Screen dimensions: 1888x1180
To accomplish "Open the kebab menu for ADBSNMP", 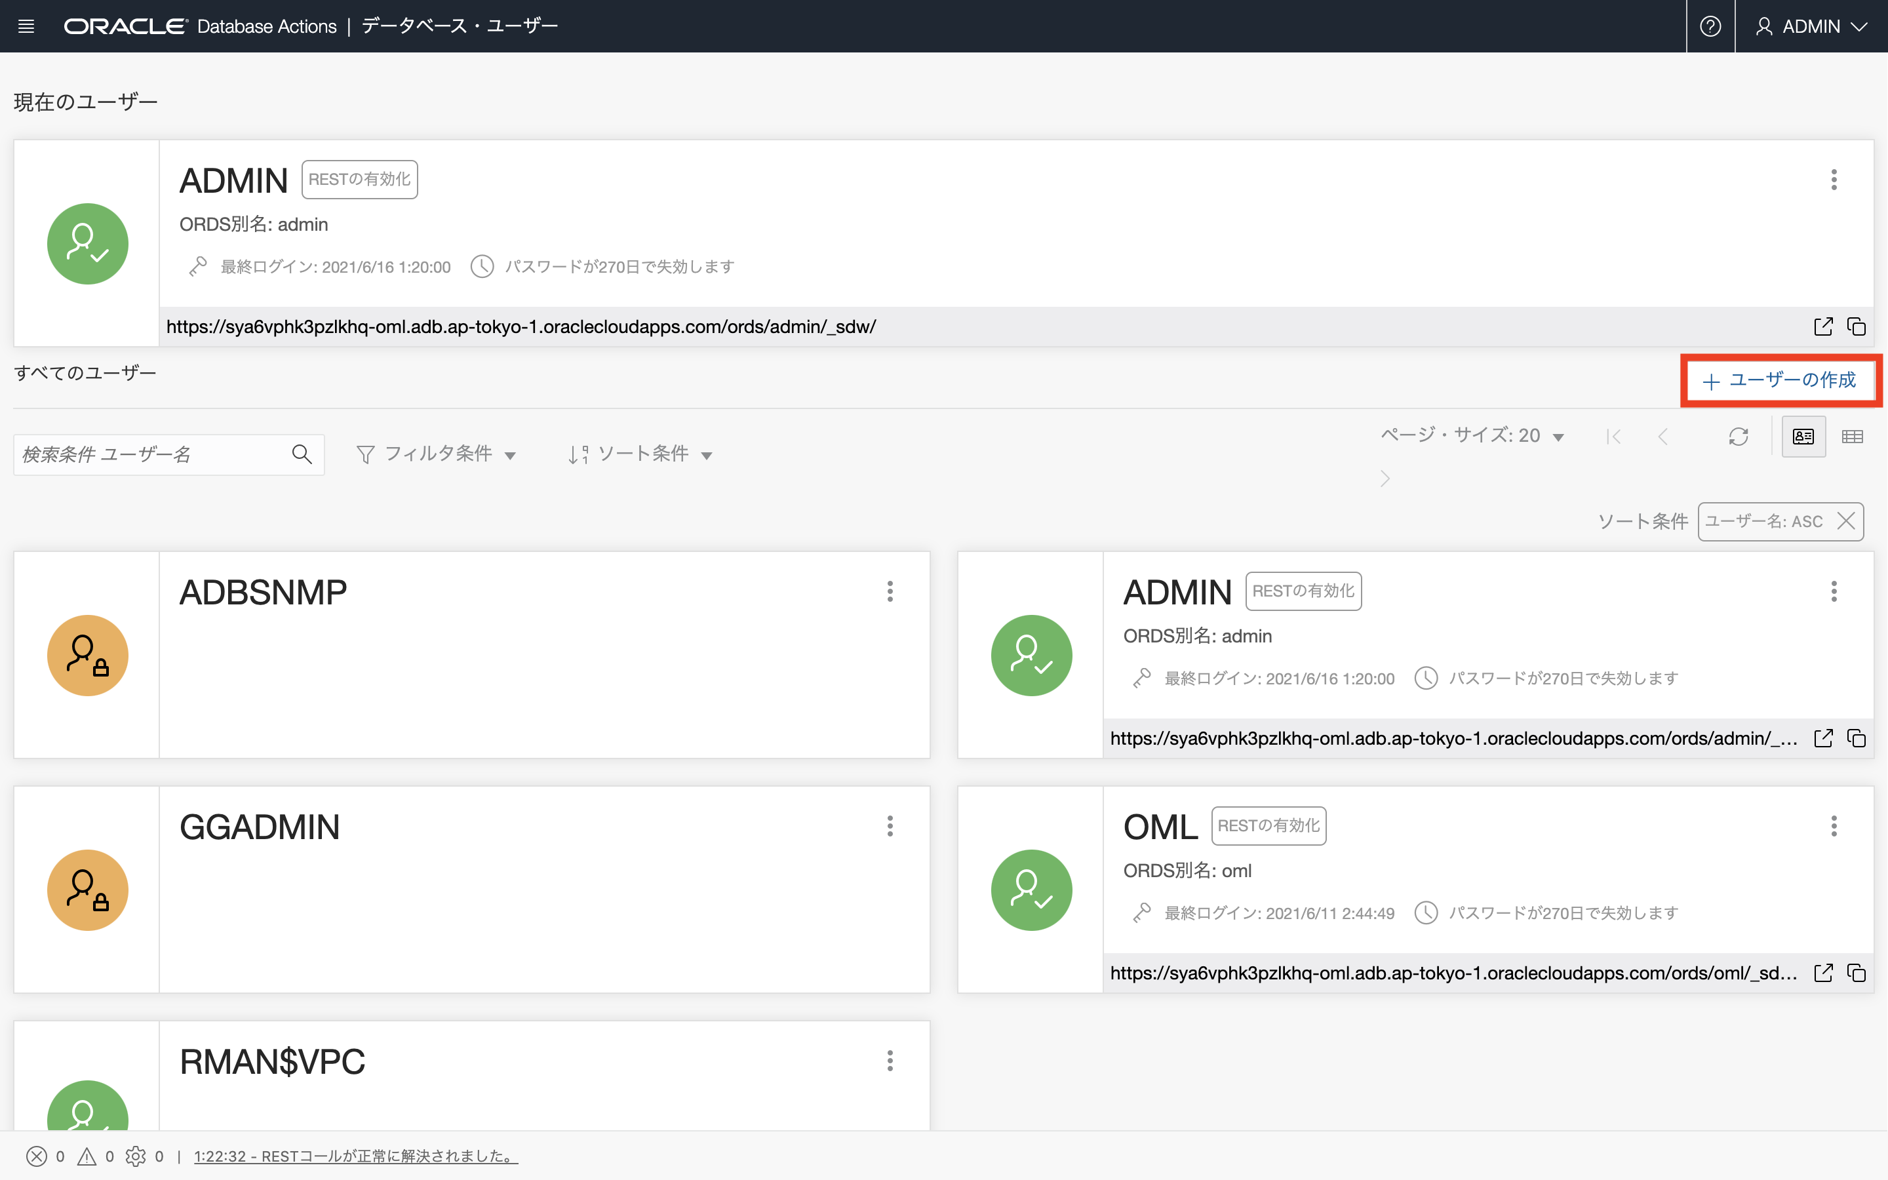I will (x=890, y=591).
